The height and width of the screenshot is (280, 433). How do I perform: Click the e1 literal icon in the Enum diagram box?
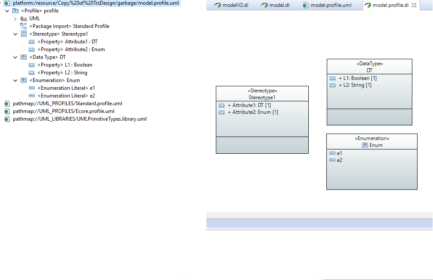pos(332,153)
